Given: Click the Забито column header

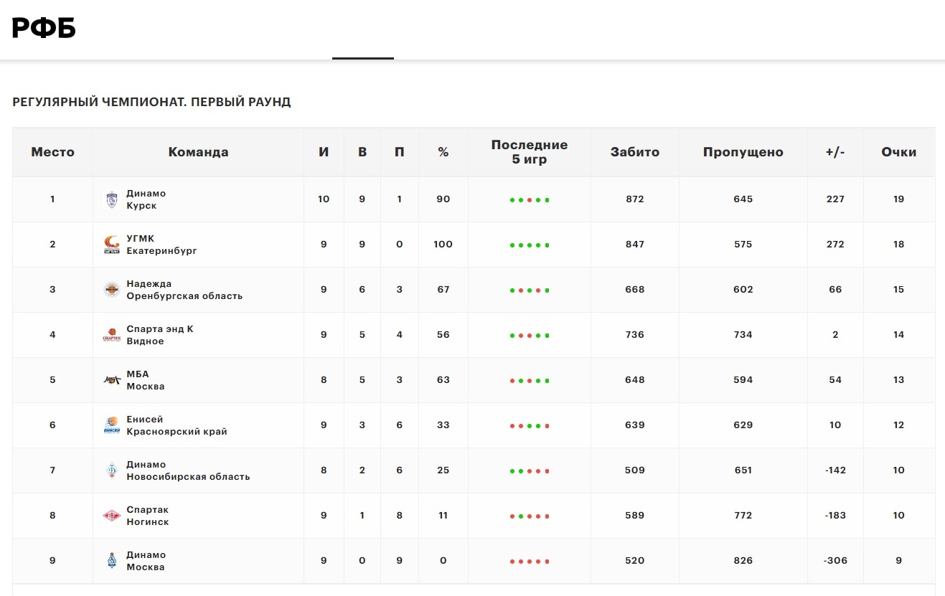Looking at the screenshot, I should pyautogui.click(x=635, y=152).
